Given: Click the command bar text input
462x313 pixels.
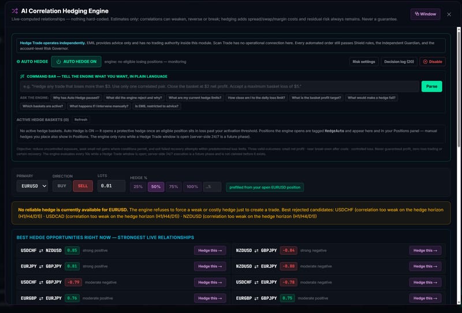Looking at the screenshot, I should coord(219,86).
